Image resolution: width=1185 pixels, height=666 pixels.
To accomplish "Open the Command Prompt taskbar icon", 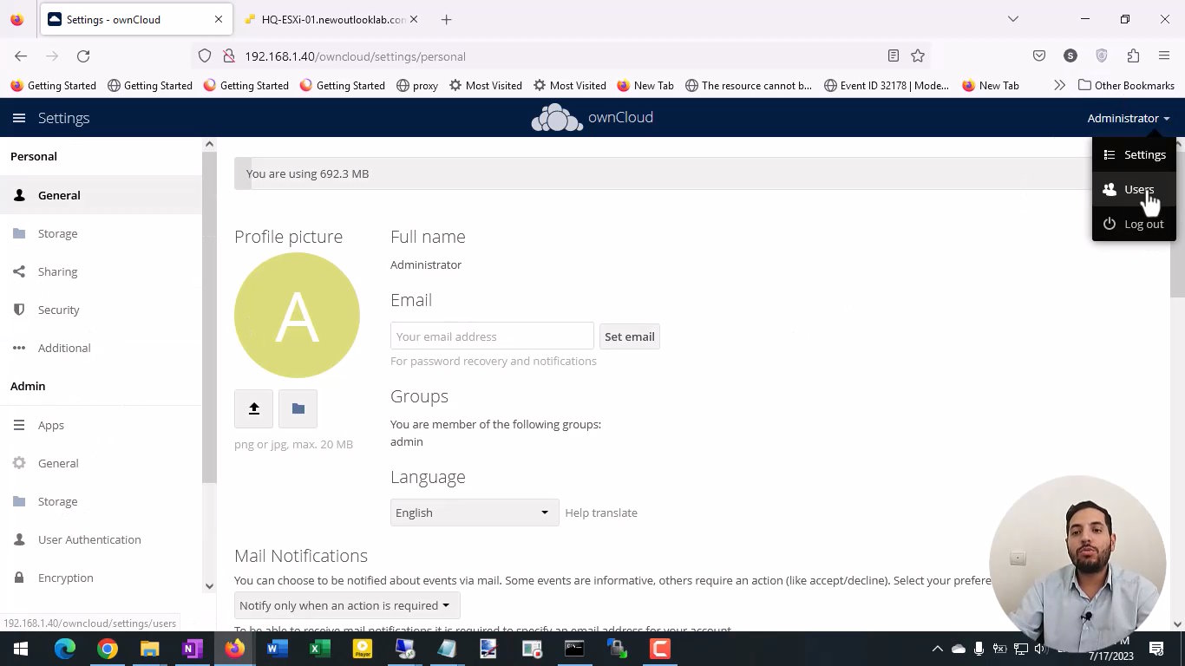I will [574, 649].
